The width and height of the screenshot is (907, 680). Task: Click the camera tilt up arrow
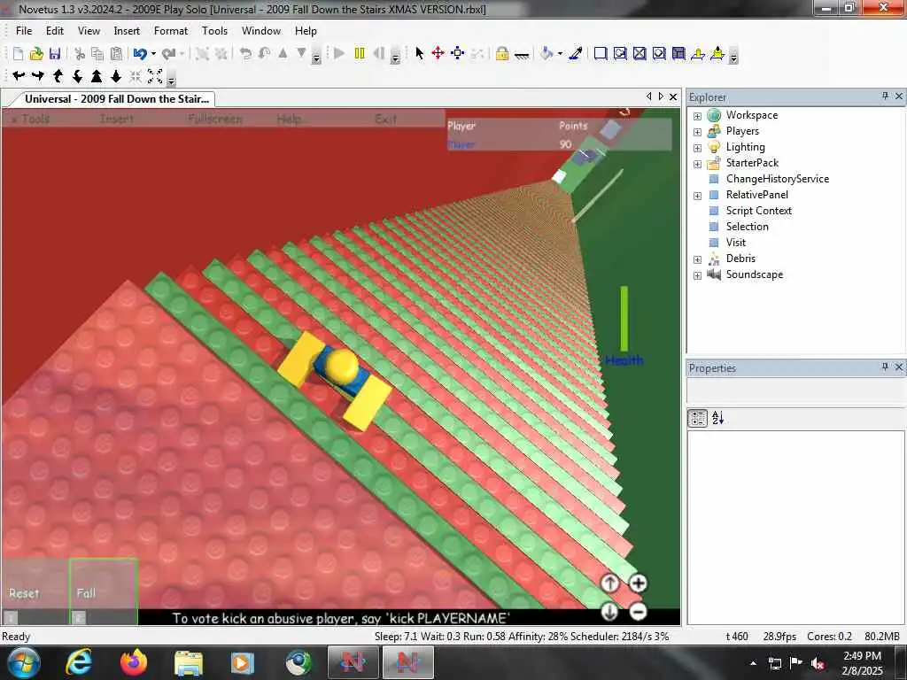(58, 76)
